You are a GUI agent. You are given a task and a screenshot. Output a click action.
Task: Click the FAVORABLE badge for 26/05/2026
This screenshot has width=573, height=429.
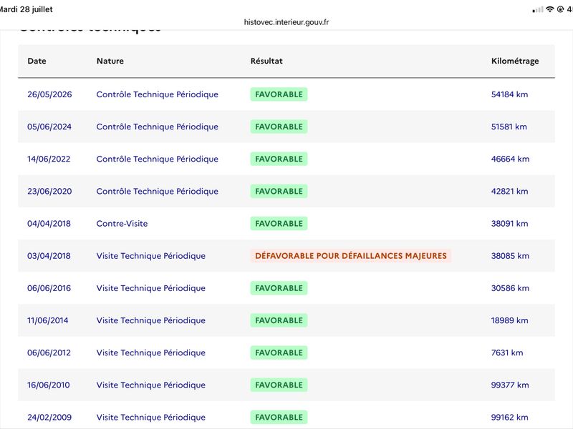click(279, 94)
